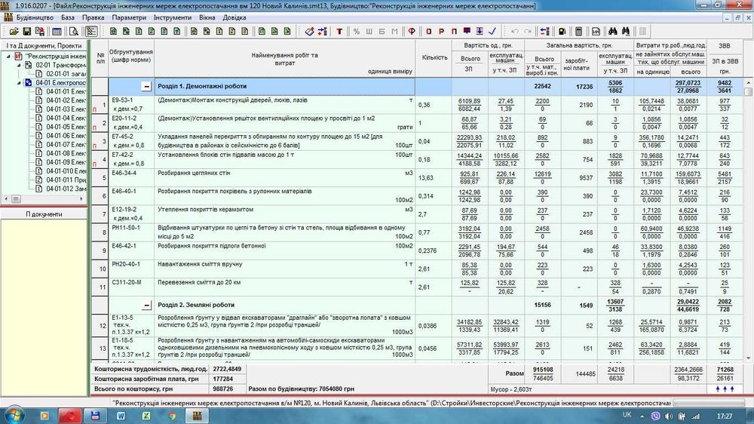Click the ЗВВ column header
Image resolution: width=754 pixels, height=424 pixels.
(724, 46)
